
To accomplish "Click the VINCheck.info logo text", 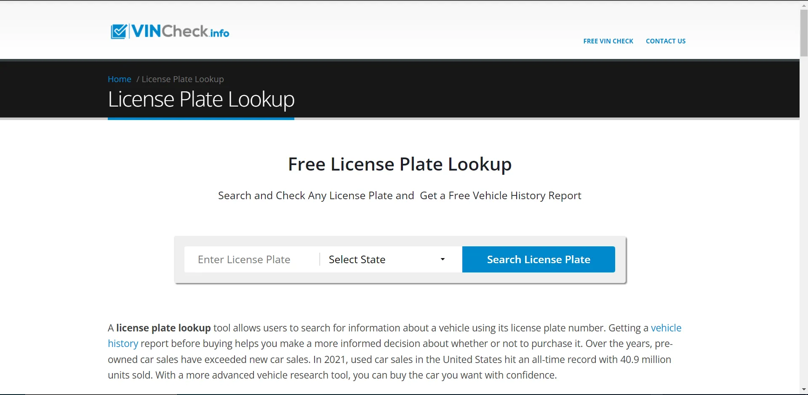I will click(180, 32).
